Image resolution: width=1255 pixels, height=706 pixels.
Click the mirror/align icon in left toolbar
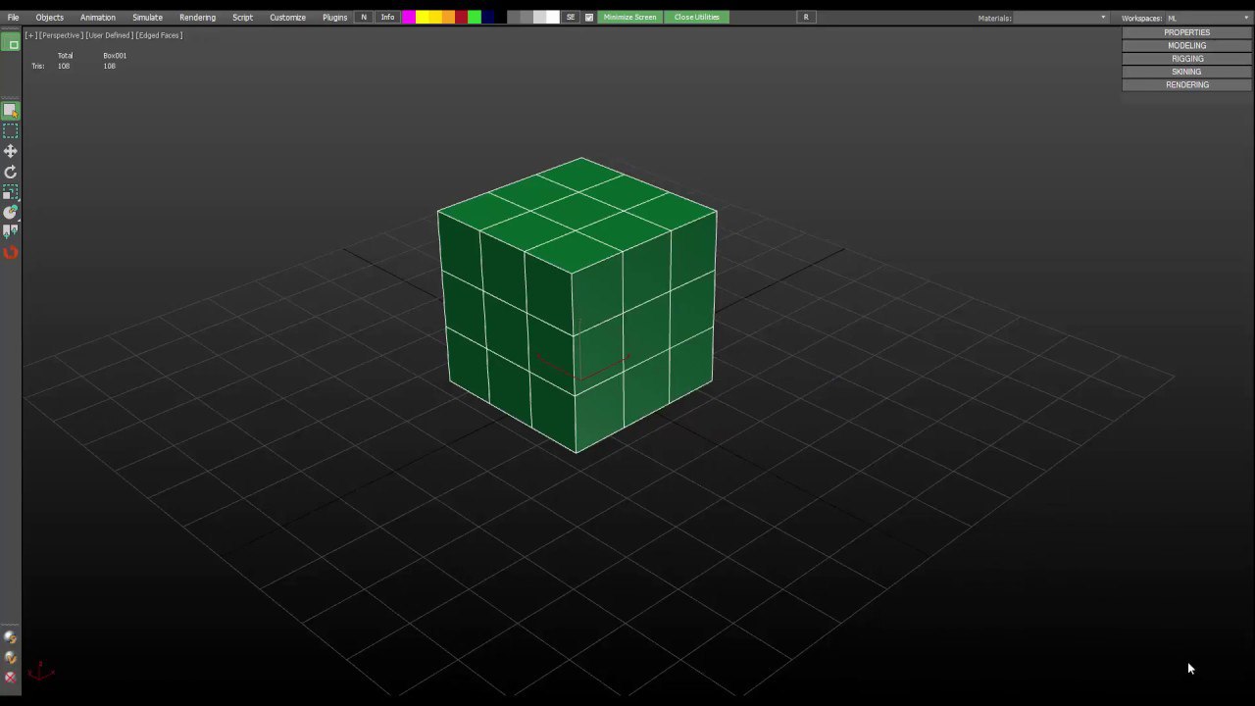(11, 231)
